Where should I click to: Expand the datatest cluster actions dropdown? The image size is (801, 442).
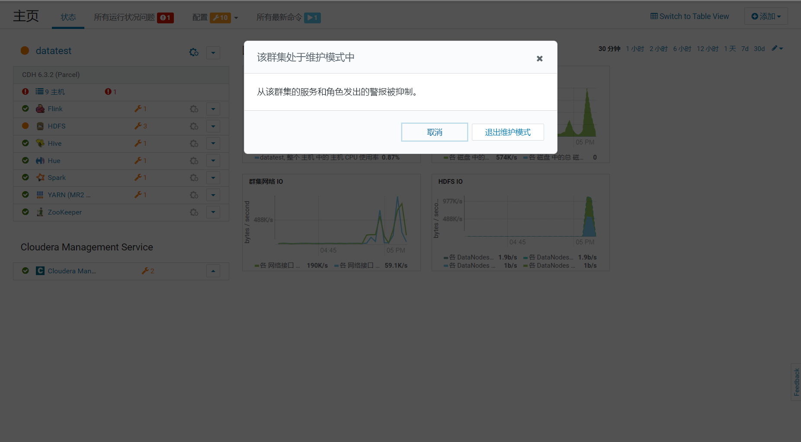(213, 53)
